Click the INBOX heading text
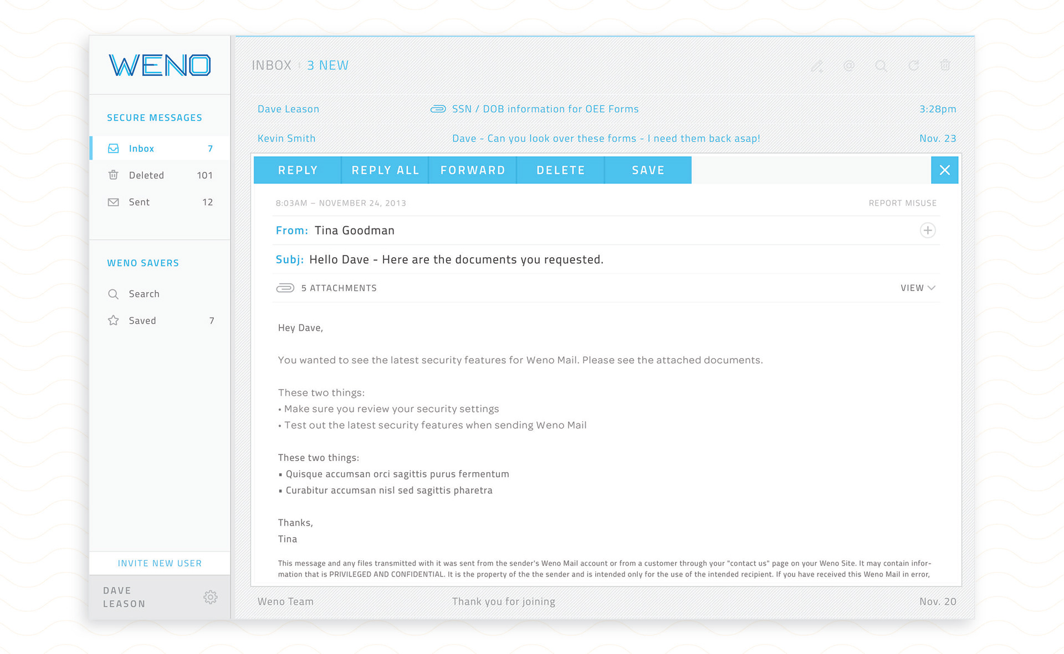Viewport: 1064px width, 654px height. (x=272, y=65)
